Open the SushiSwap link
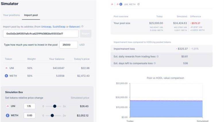This screenshot has height=122, width=224. [x=59, y=27]
